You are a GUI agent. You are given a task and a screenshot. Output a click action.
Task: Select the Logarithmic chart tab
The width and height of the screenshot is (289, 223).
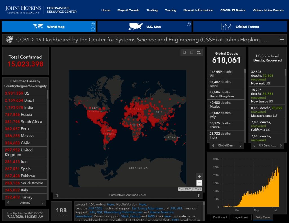click(x=241, y=217)
